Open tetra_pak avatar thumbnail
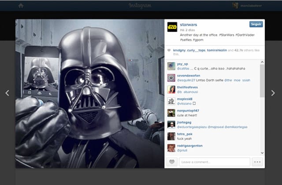 pyautogui.click(x=171, y=136)
